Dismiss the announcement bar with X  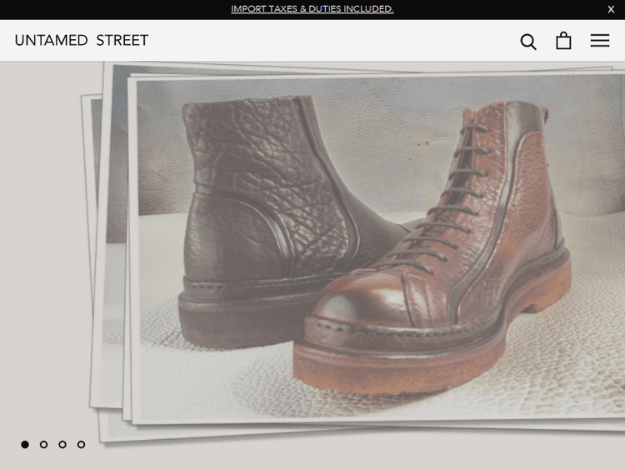point(611,9)
